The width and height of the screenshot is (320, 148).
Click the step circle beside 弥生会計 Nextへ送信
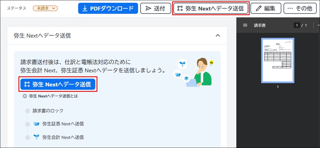[x=28, y=137]
